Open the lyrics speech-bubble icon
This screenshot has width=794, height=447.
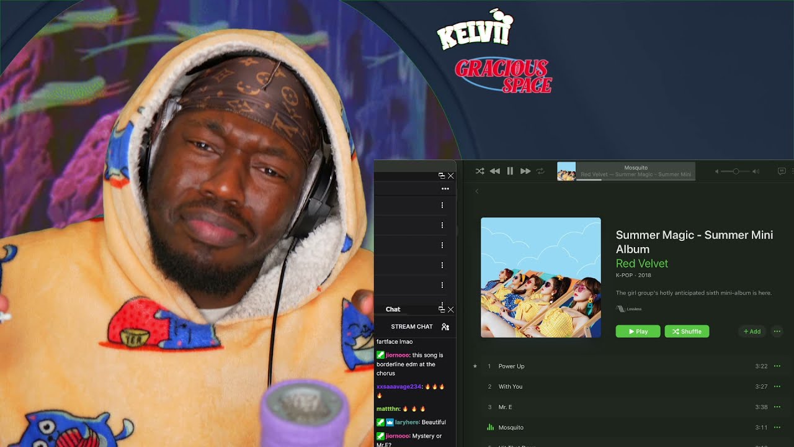click(782, 171)
